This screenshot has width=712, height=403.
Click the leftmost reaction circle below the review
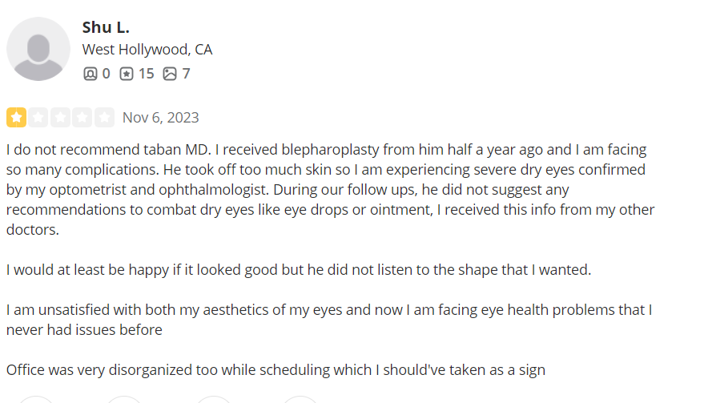(36, 399)
